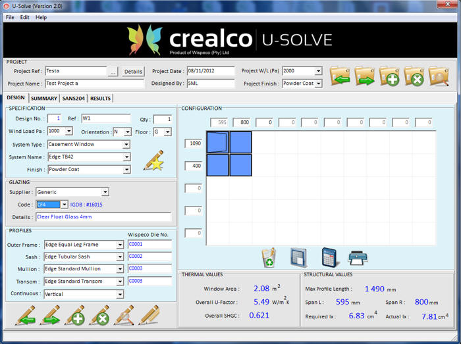Click the column width field showing 800

pyautogui.click(x=242, y=122)
